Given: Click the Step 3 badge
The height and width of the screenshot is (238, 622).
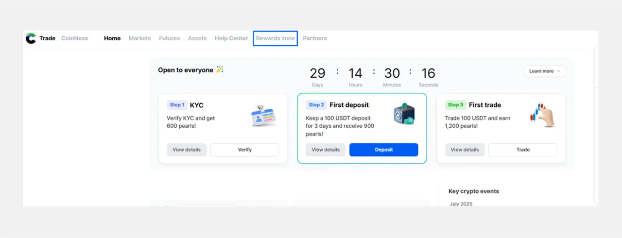Looking at the screenshot, I should [455, 105].
